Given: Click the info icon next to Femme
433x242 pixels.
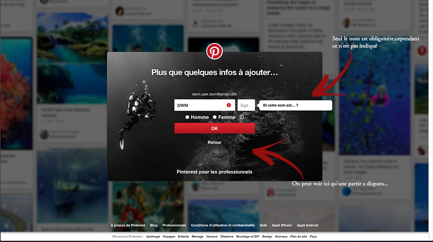Looking at the screenshot, I should tap(242, 117).
